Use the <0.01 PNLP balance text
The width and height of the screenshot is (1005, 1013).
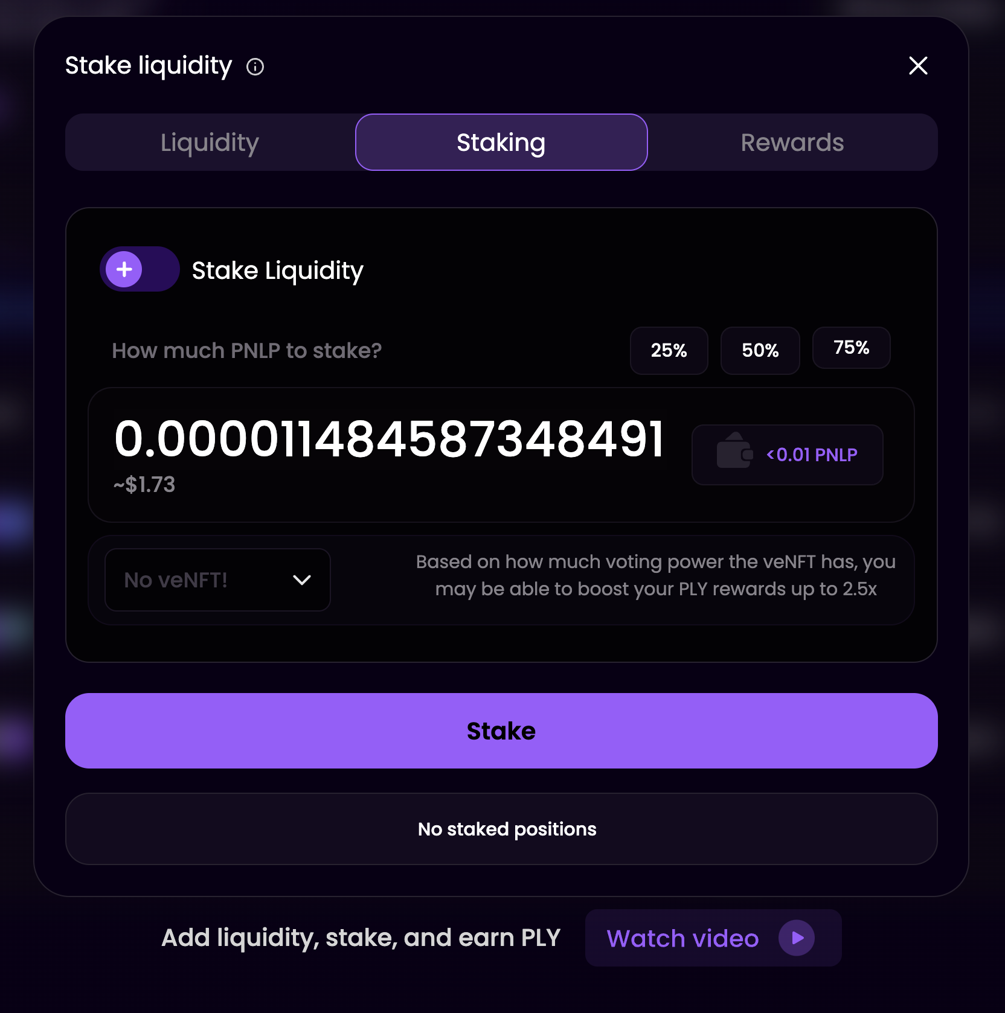(812, 455)
